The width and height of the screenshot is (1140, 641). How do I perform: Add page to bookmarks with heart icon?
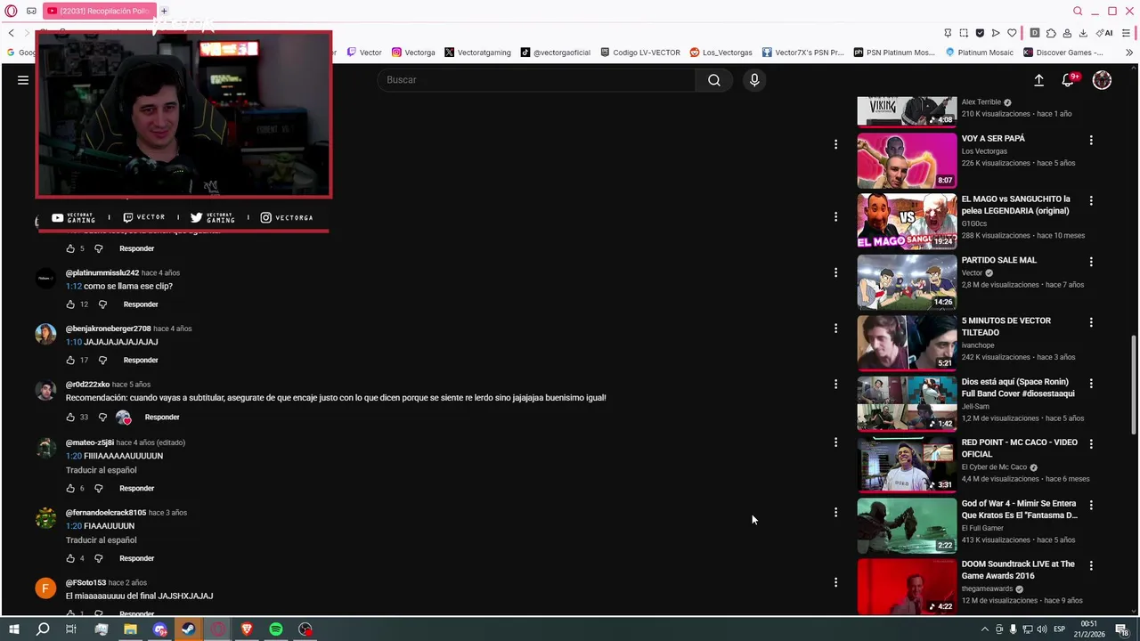[x=1012, y=33]
